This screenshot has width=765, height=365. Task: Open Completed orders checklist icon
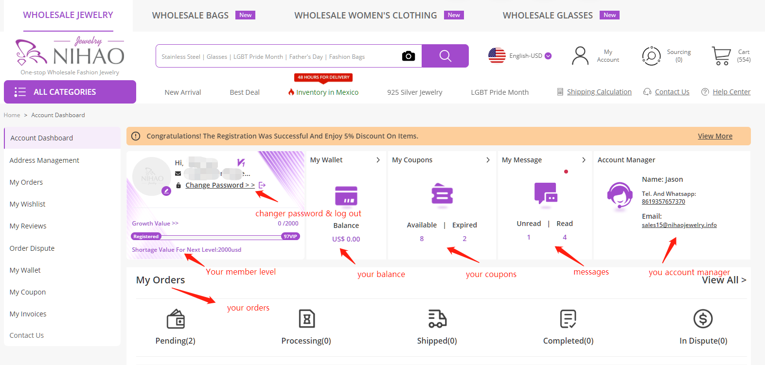pos(568,319)
